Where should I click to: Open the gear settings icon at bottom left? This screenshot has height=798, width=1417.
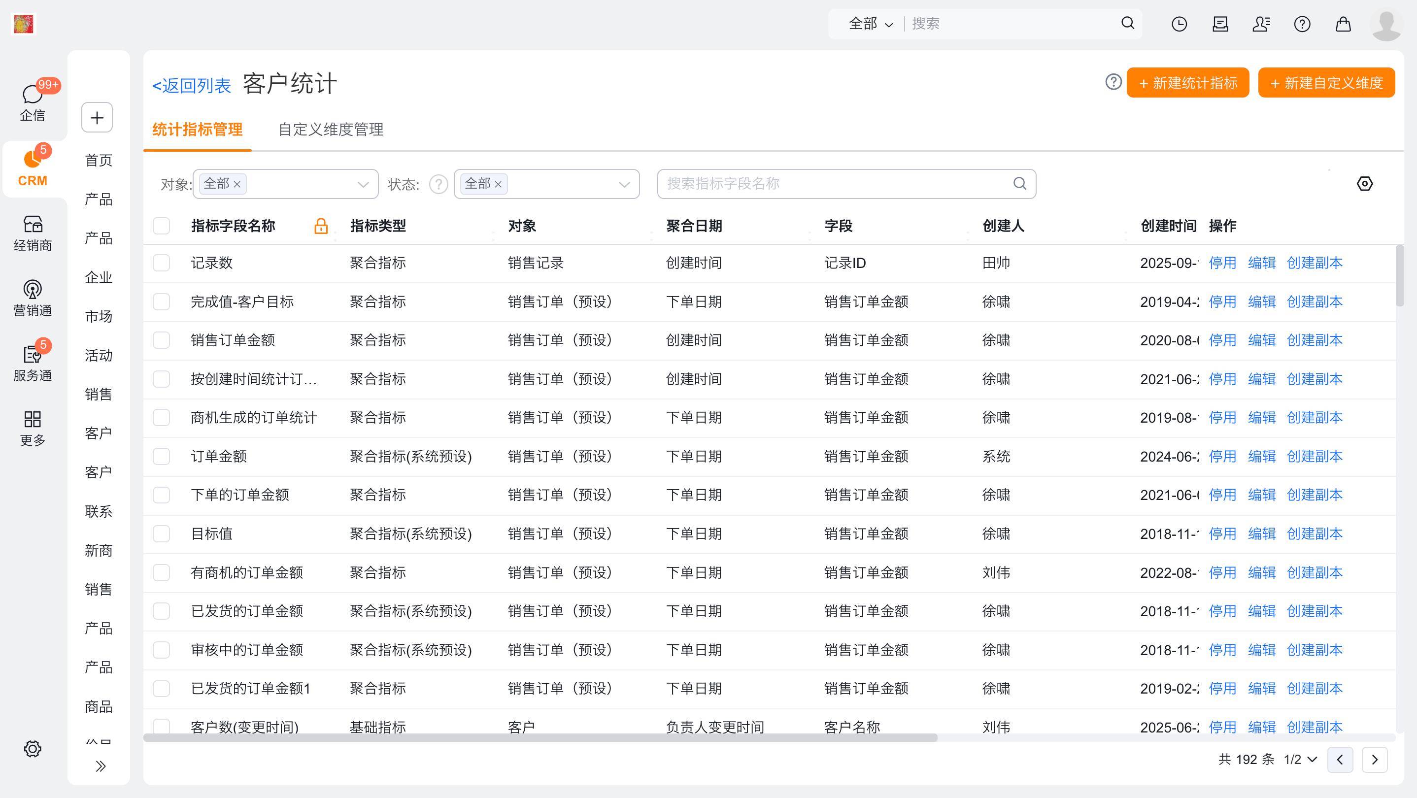click(x=33, y=749)
